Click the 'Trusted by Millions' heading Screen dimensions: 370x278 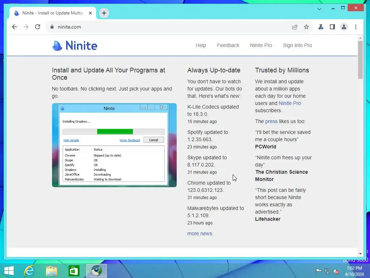tap(282, 70)
